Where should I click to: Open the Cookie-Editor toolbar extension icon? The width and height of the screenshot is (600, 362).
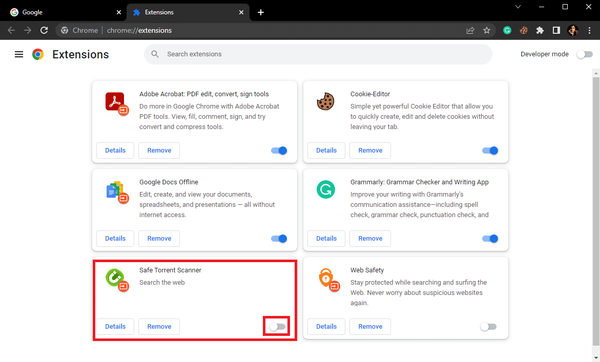pyautogui.click(x=524, y=30)
